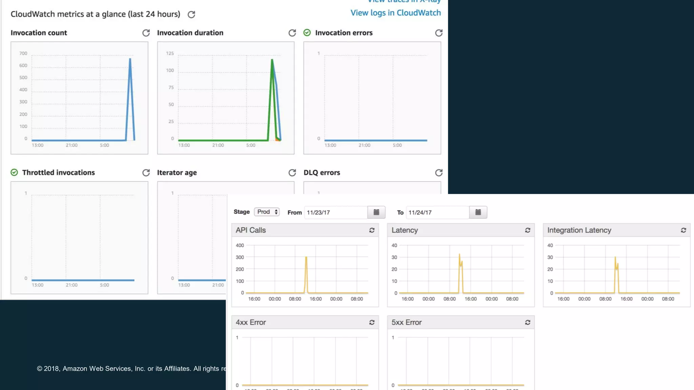Click the From date field 11/23/17
This screenshot has height=390, width=694.
335,213
